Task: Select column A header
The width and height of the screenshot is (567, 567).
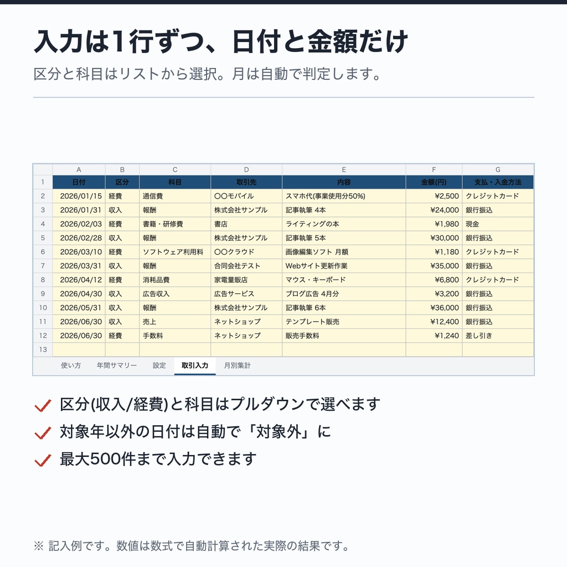Action: 79,169
